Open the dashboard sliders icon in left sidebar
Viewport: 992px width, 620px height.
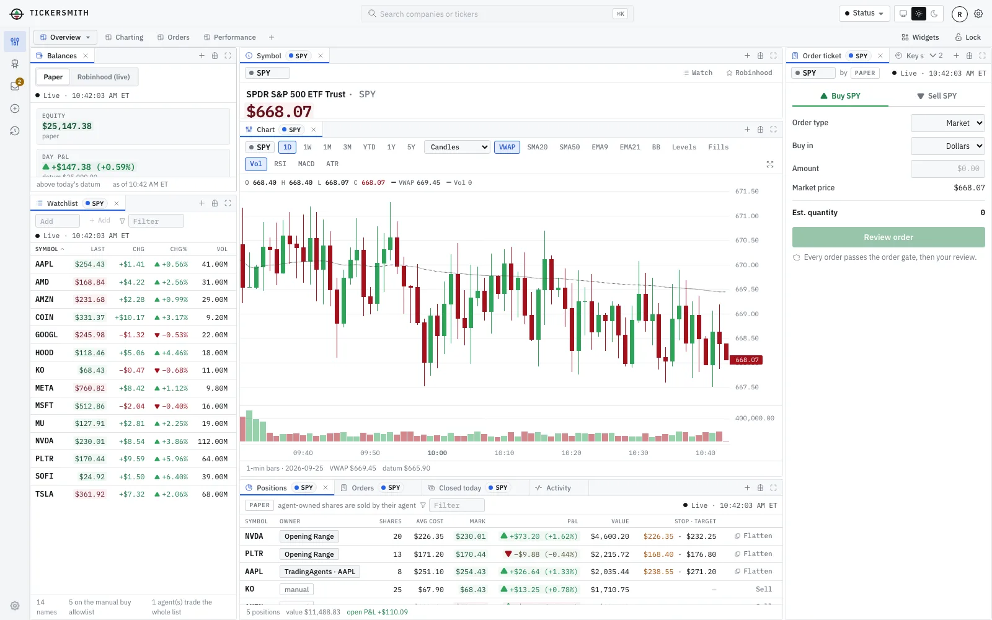(x=15, y=42)
